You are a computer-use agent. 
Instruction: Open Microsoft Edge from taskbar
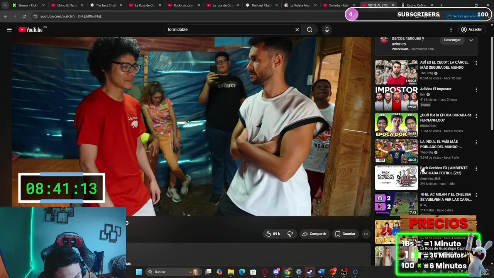242,272
